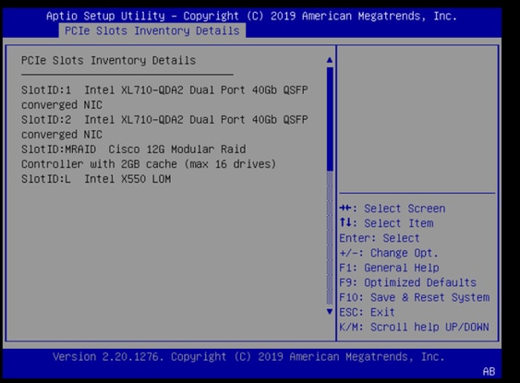The height and width of the screenshot is (383, 520).
Task: Click the Version 2.20.1276 footer text
Action: coord(248,357)
